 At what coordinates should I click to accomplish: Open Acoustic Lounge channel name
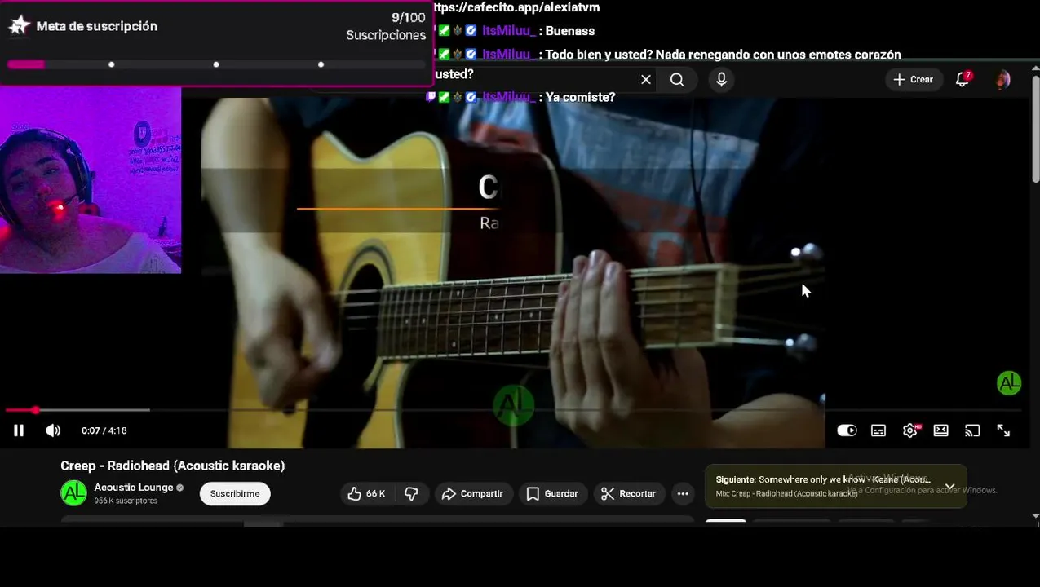tap(133, 488)
